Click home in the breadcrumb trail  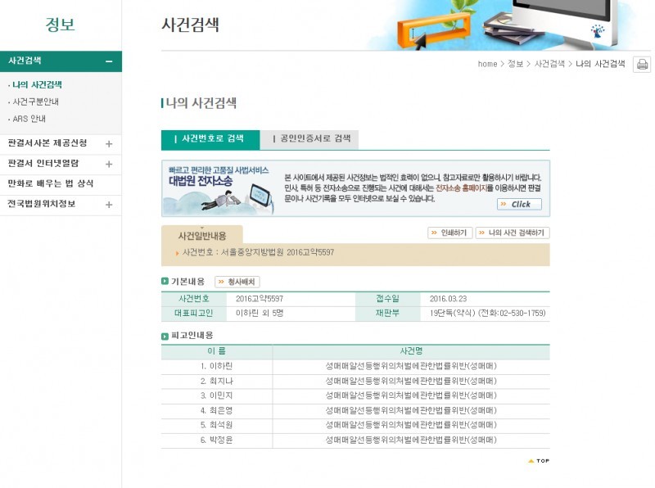click(x=487, y=63)
